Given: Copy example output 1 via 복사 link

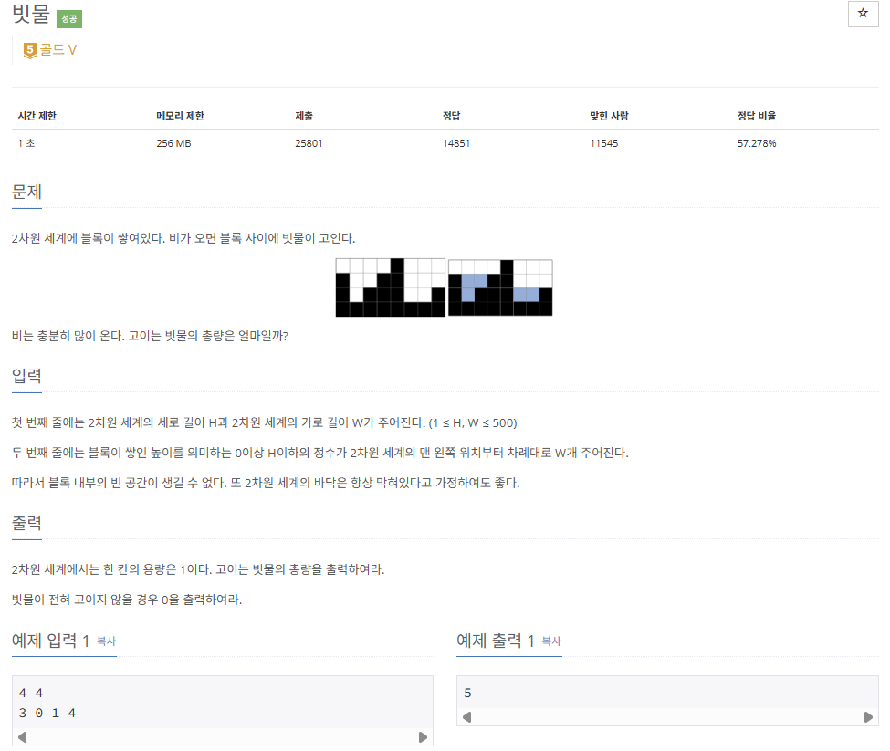Looking at the screenshot, I should tap(551, 641).
